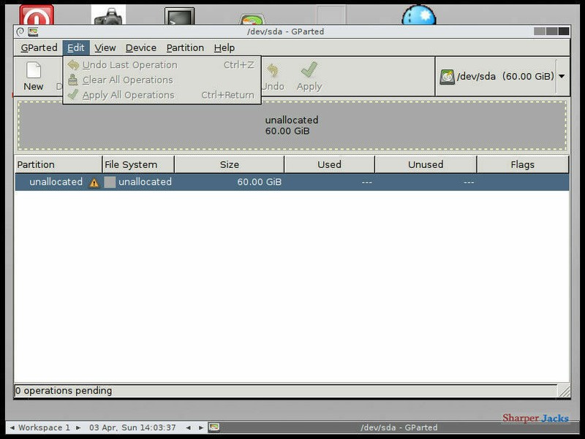Click the Apply checkmark toolbar icon
Image resolution: width=585 pixels, height=439 pixels.
click(x=309, y=69)
